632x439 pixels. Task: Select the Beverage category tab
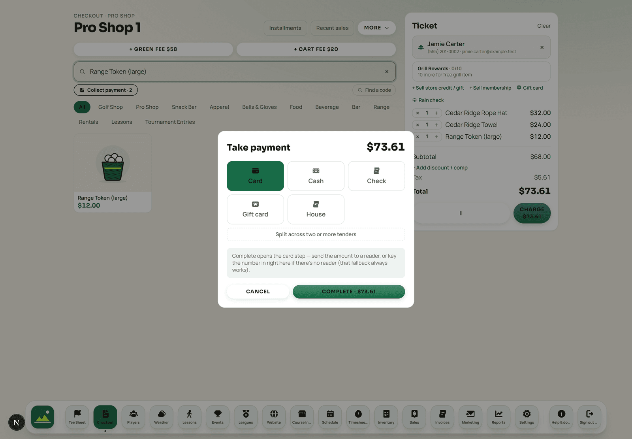327,107
